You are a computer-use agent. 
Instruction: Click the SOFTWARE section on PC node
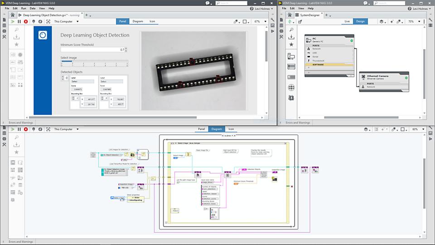329,64
